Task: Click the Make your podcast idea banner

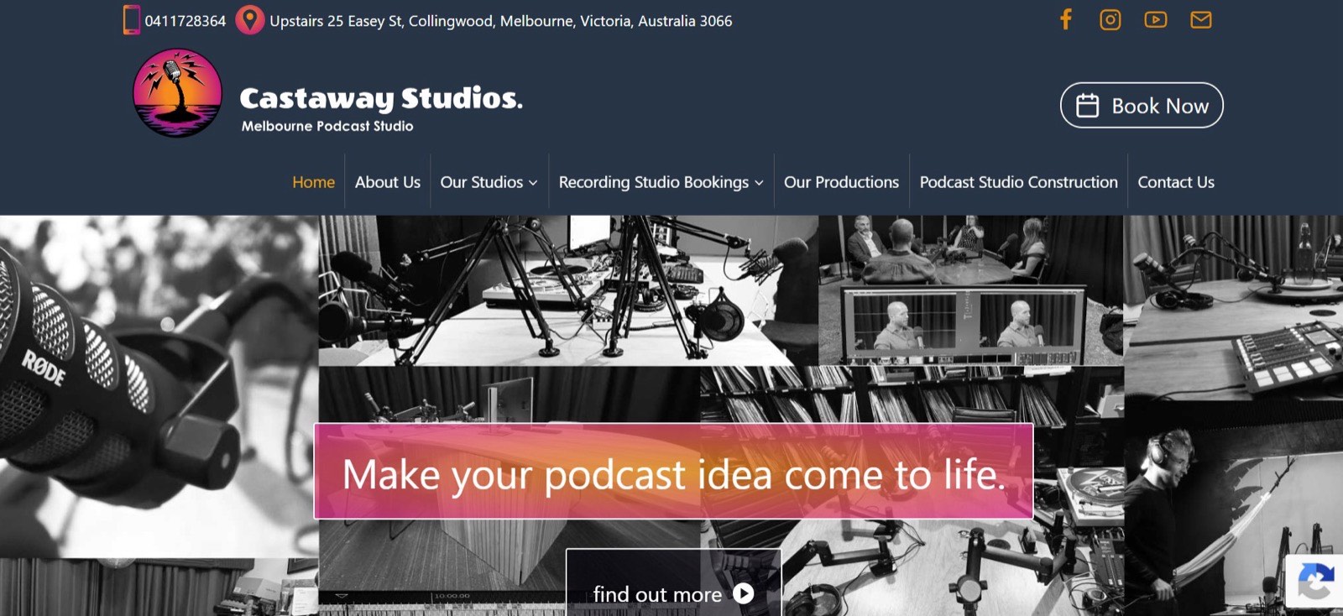Action: point(673,471)
